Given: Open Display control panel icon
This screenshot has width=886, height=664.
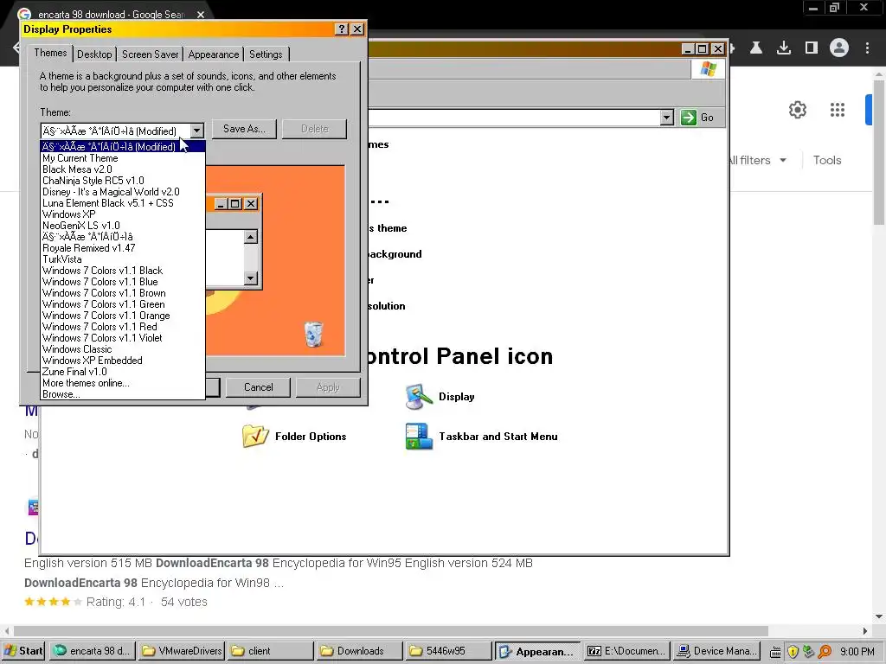Looking at the screenshot, I should click(419, 396).
